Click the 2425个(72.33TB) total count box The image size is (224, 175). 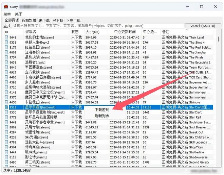point(203,26)
